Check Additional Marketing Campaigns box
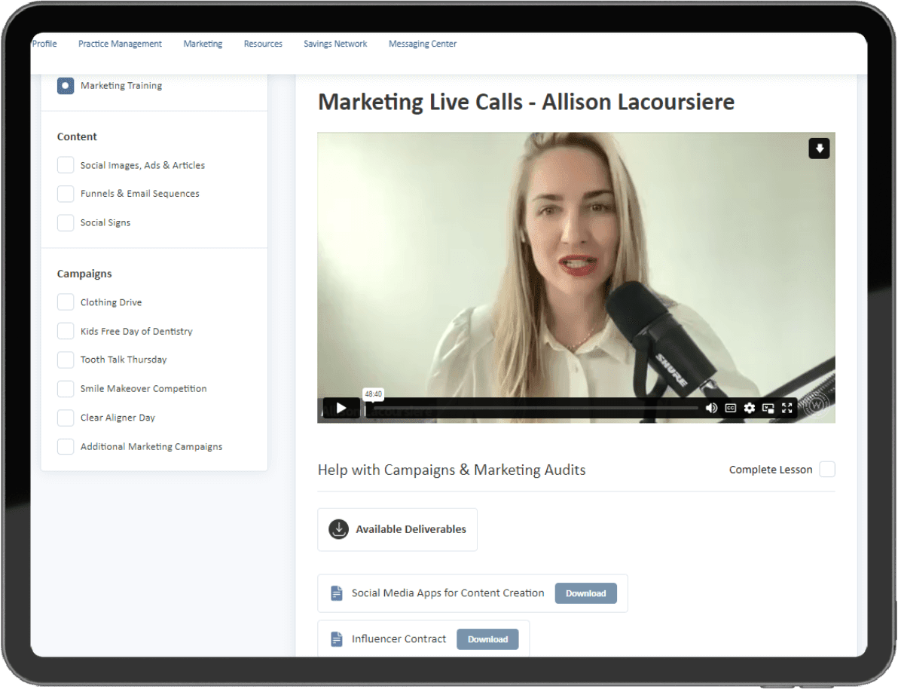 [66, 446]
